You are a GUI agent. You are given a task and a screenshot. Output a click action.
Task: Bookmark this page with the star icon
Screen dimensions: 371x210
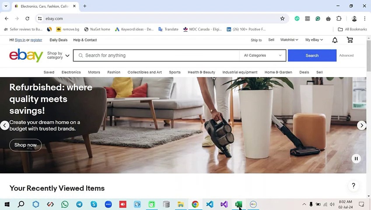click(x=282, y=18)
